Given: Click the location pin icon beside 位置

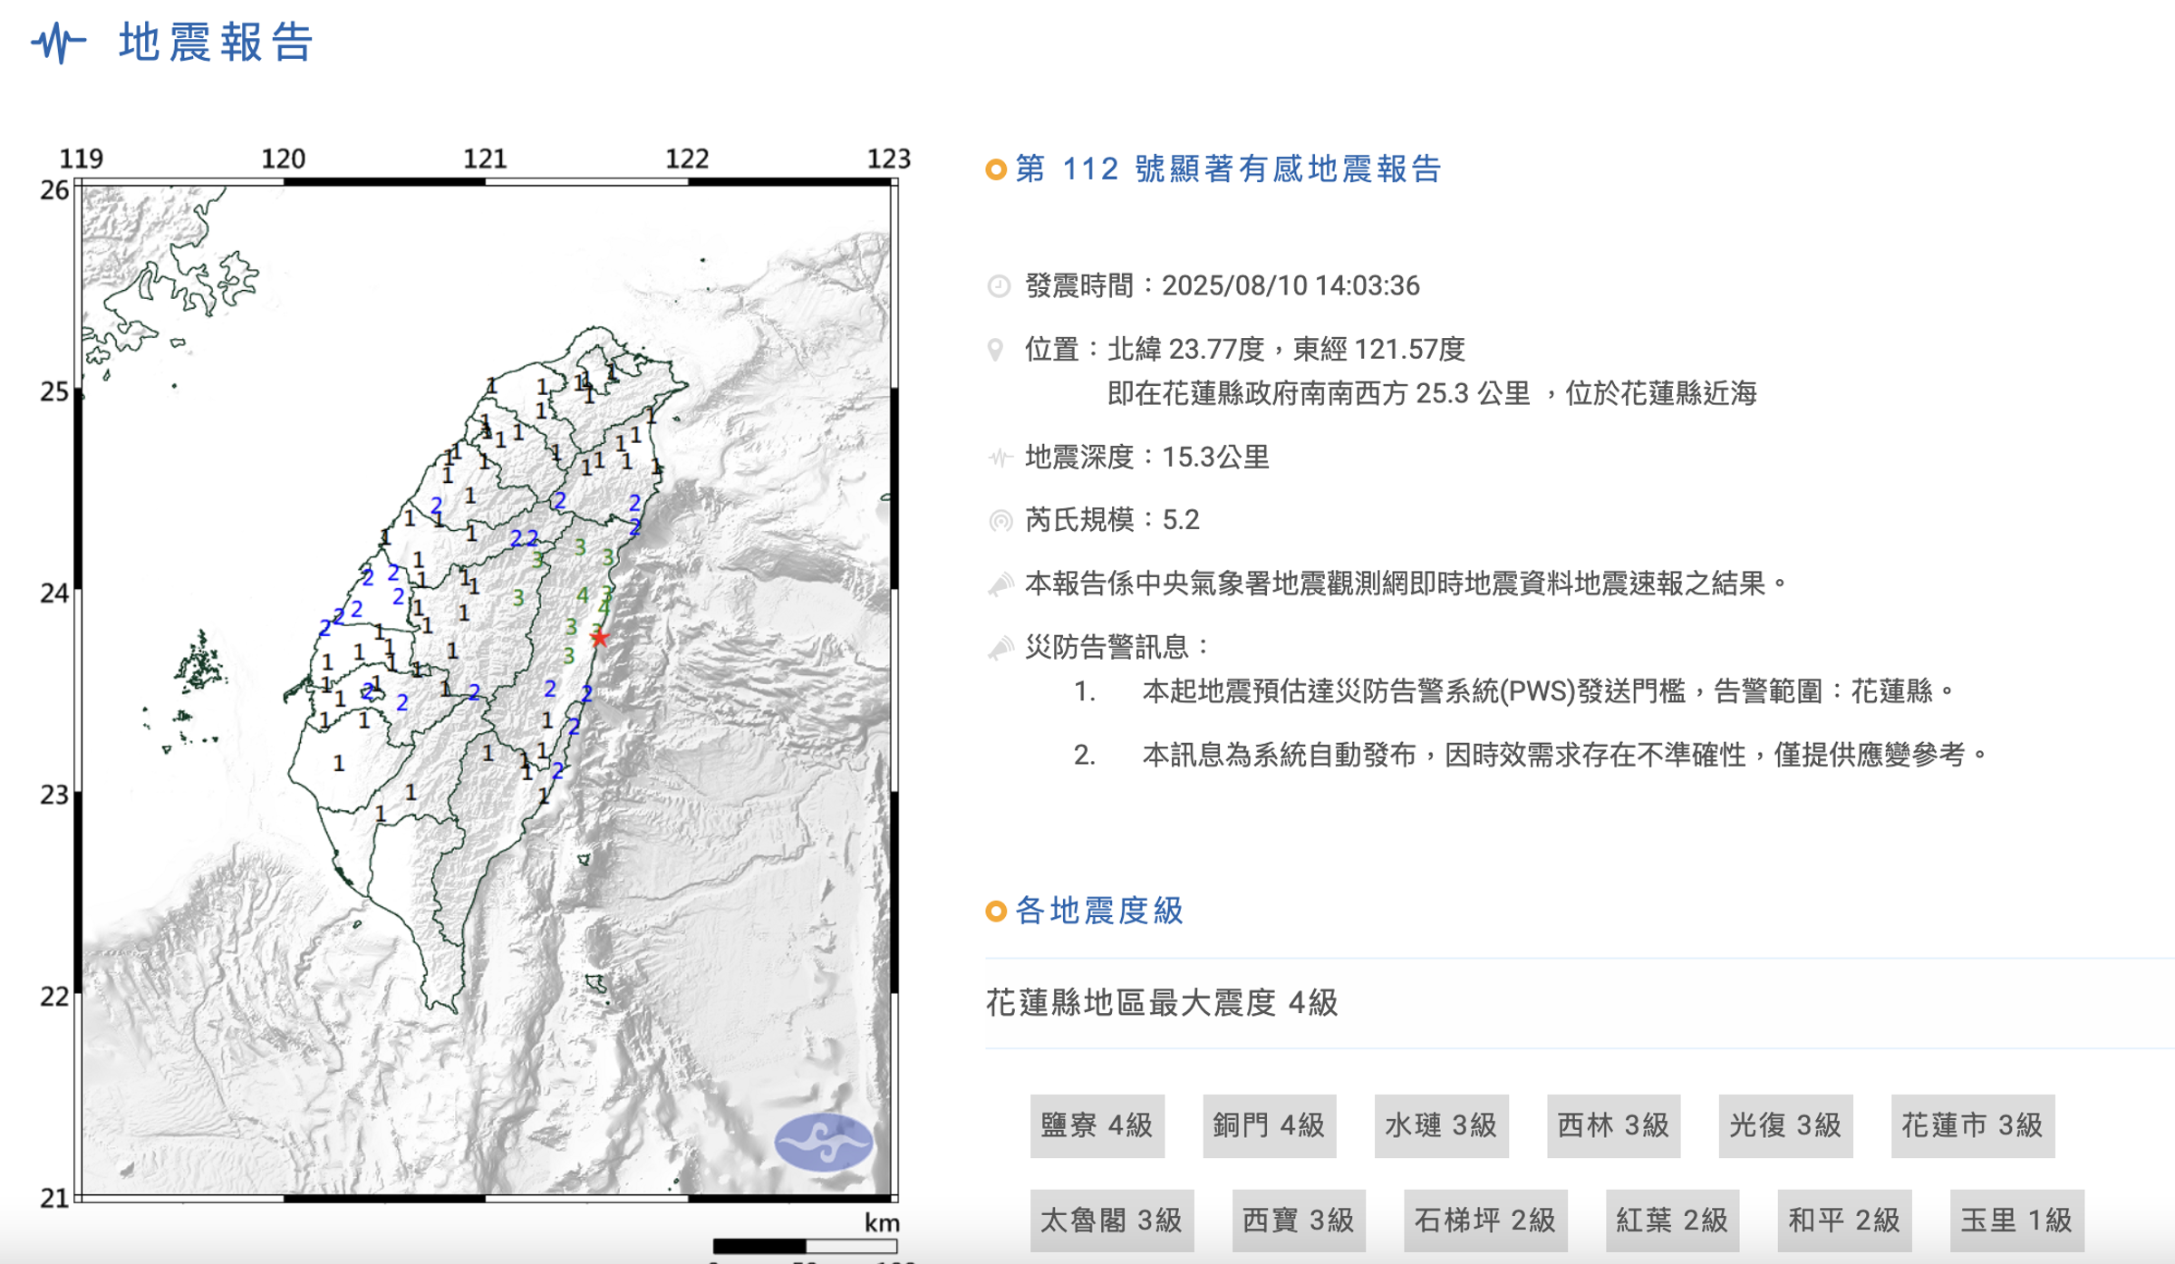Looking at the screenshot, I should coord(996,350).
